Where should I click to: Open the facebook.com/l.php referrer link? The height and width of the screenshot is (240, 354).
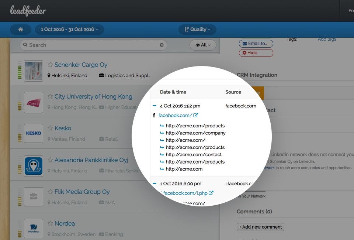point(185,193)
